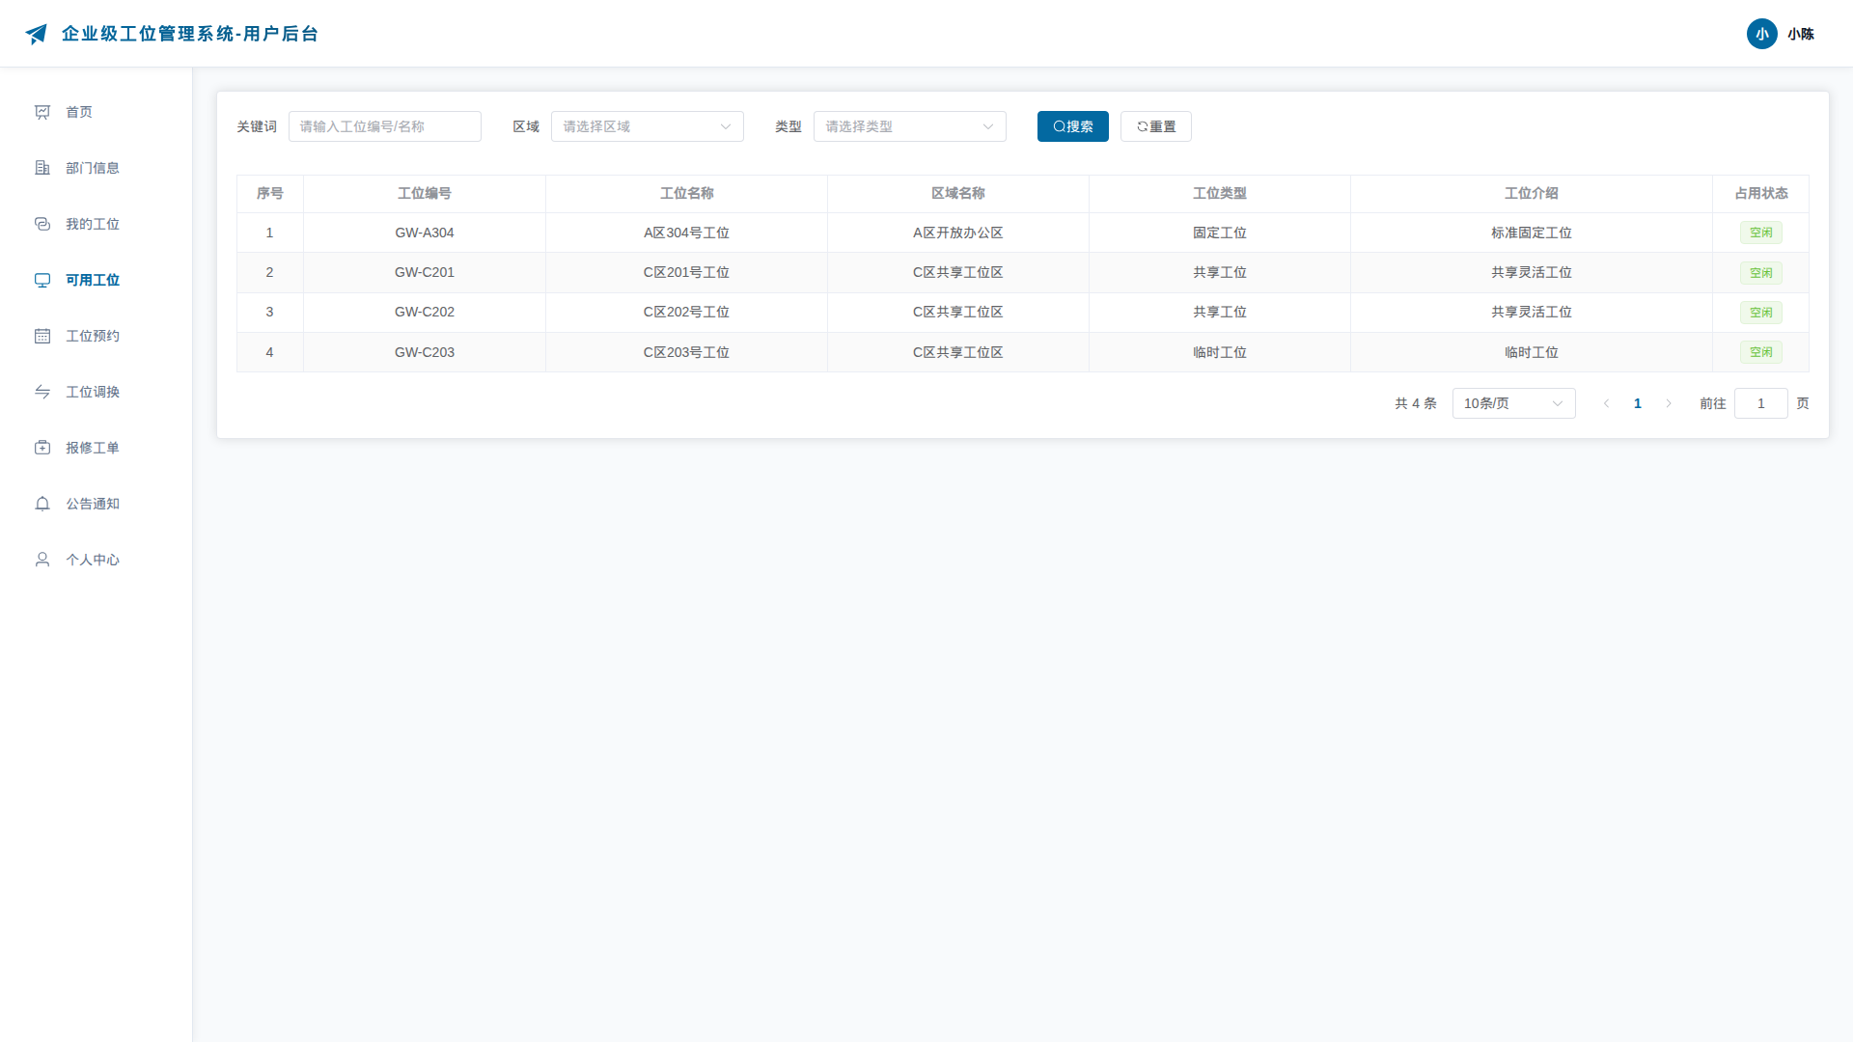Viewport: 1853px width, 1042px height.
Task: Click the 小 user avatar
Action: [1762, 34]
